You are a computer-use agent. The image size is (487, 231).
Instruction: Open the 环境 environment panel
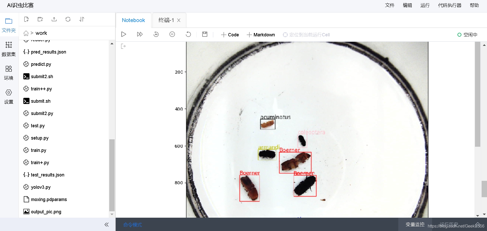pos(9,73)
